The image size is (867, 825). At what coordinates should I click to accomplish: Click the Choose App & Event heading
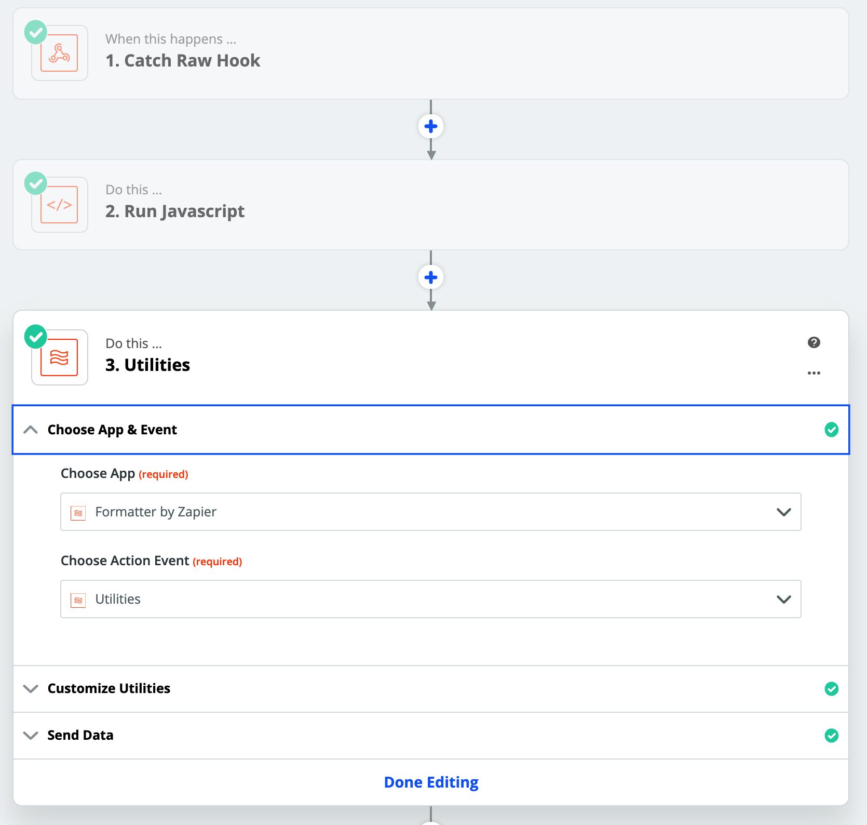(112, 430)
